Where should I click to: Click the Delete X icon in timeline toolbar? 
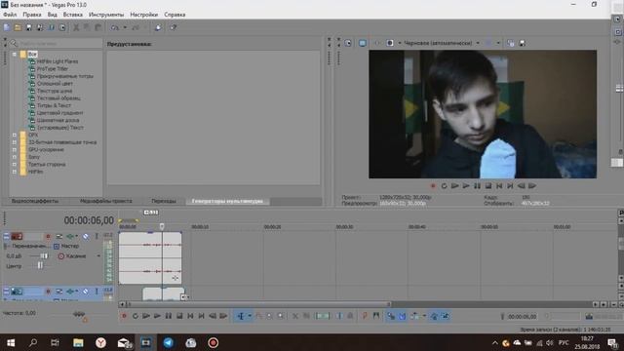[x=294, y=316]
